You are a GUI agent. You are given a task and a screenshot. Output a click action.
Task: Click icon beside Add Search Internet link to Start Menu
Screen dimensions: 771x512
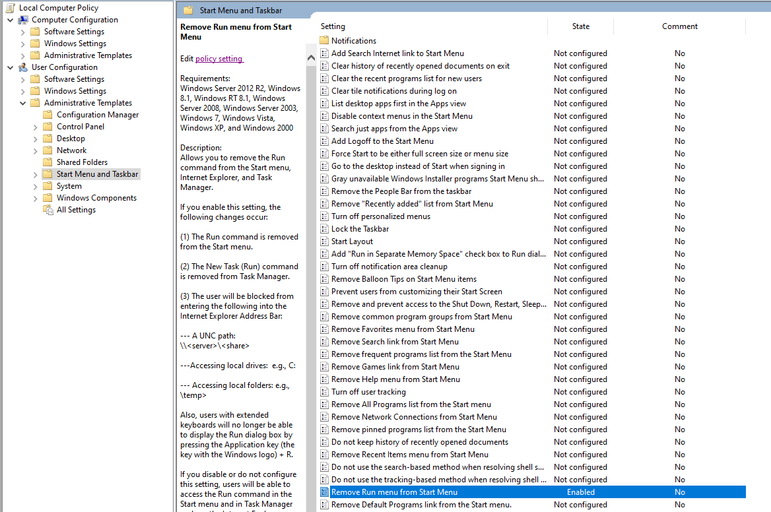324,53
